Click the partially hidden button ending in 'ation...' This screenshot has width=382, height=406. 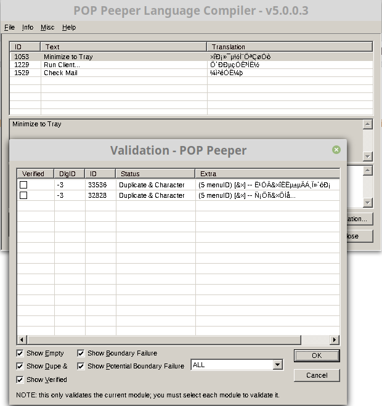point(360,219)
